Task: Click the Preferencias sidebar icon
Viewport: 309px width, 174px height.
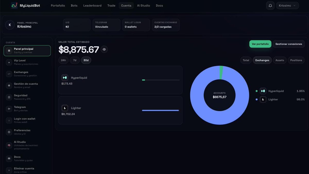Action: tap(9, 132)
